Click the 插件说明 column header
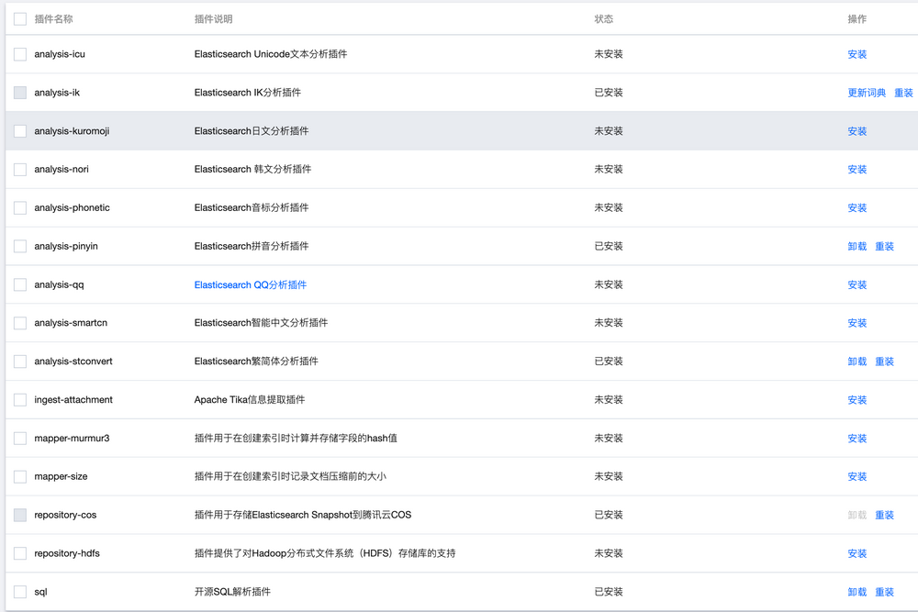The image size is (918, 612). tap(213, 19)
